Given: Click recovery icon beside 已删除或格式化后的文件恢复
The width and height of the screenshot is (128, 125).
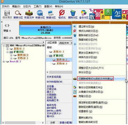Looking at the screenshot, I should 75,79.
